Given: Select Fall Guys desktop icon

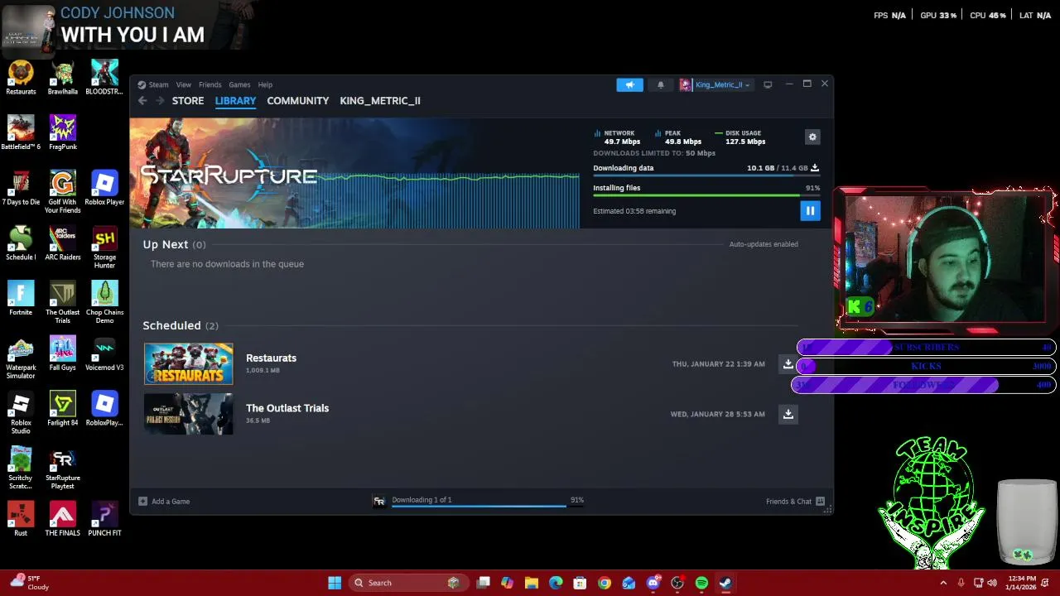Looking at the screenshot, I should click(x=63, y=354).
